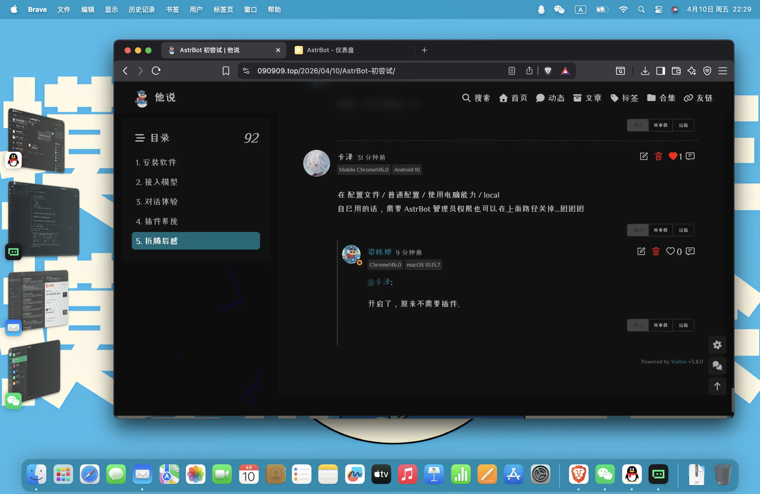Click the Brave Shields lion icon
The height and width of the screenshot is (494, 760).
pyautogui.click(x=548, y=71)
